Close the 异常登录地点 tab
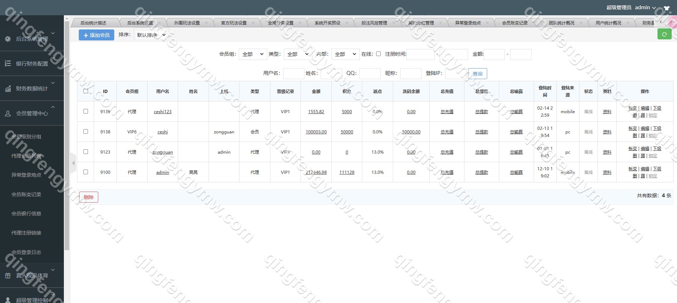Image resolution: width=677 pixels, height=303 pixels. [488, 23]
